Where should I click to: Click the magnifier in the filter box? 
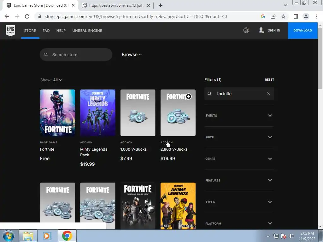[x=209, y=94]
